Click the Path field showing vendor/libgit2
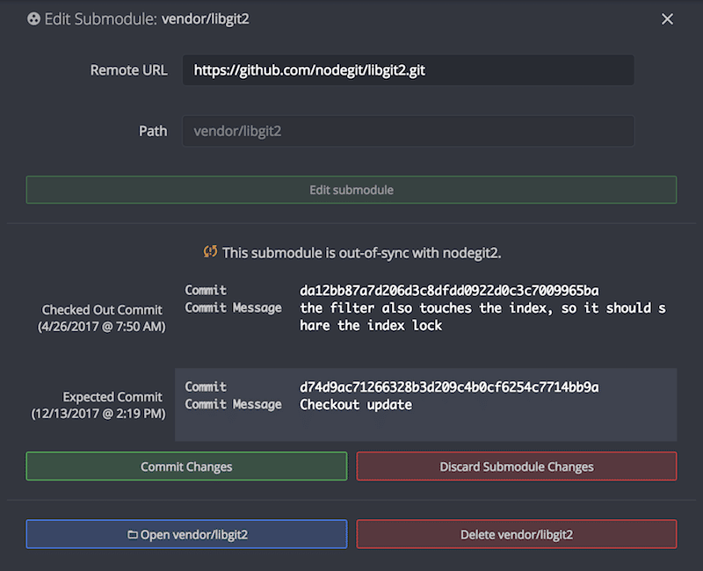Viewport: 703px width, 571px height. point(408,131)
